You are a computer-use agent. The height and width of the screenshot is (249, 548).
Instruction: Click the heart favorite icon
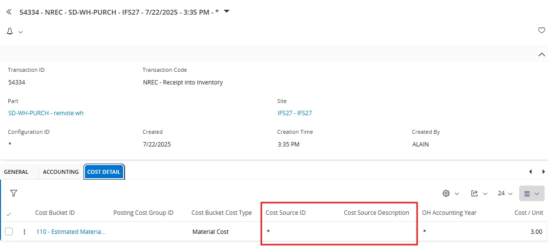(541, 30)
